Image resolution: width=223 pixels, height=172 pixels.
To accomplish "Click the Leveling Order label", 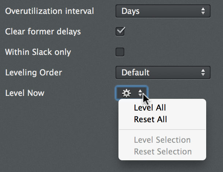I will (34, 72).
